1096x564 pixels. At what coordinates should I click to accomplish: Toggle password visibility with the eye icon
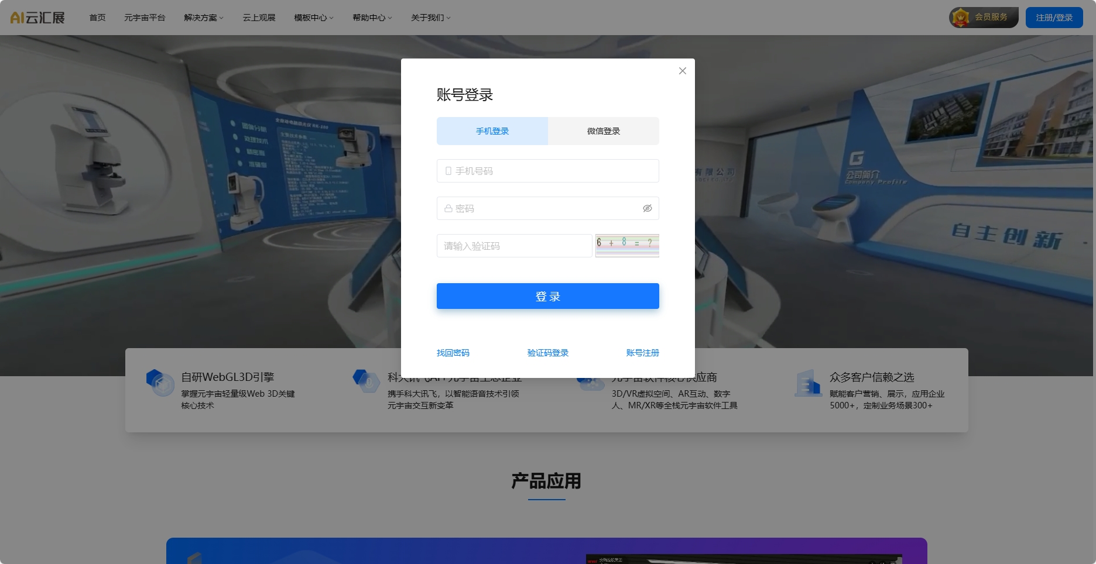pos(648,208)
